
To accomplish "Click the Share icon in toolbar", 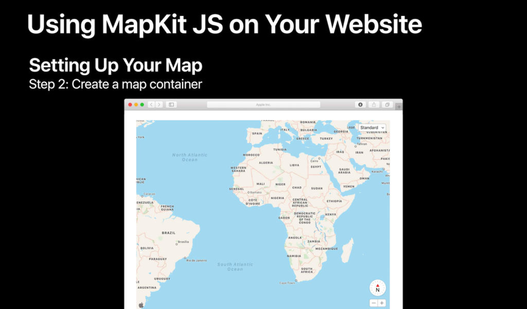I will (x=374, y=105).
